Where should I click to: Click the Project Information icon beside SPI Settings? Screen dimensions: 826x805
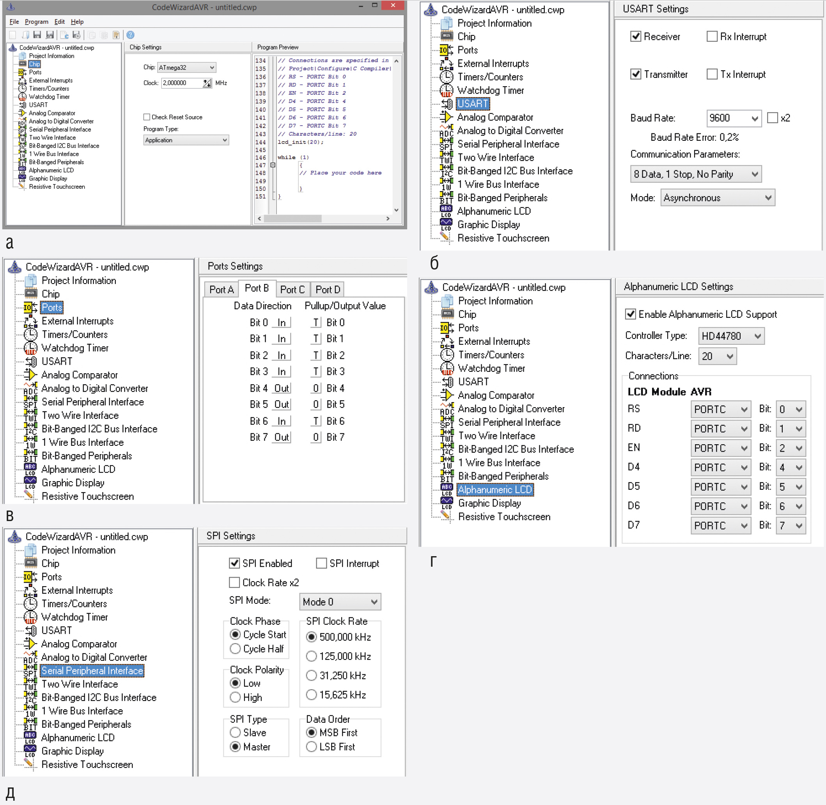pyautogui.click(x=30, y=550)
